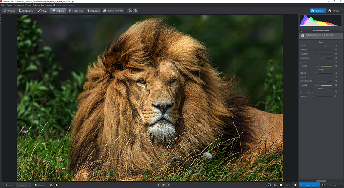
Task: Open the Файл menu
Action: [3, 5]
